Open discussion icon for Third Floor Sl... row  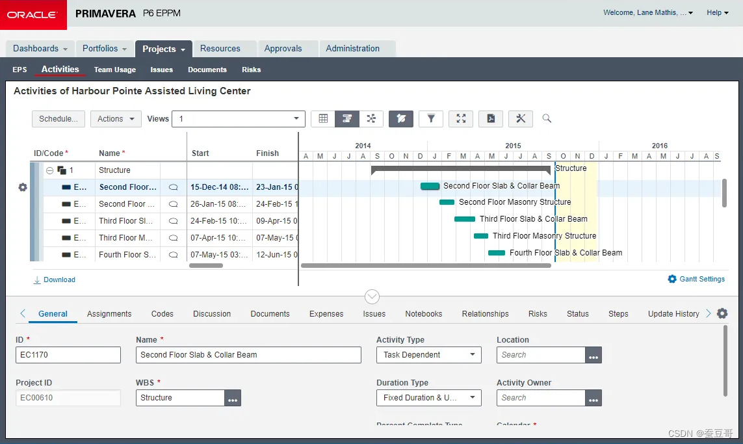click(174, 221)
